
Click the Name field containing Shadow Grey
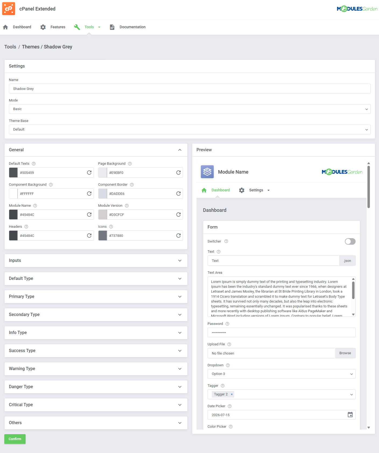point(190,89)
